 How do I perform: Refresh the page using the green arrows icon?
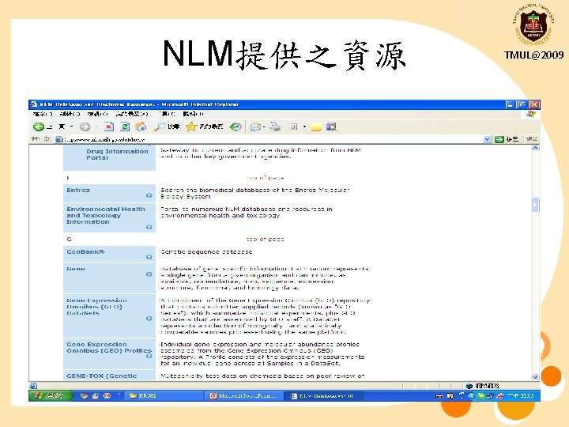(x=125, y=127)
